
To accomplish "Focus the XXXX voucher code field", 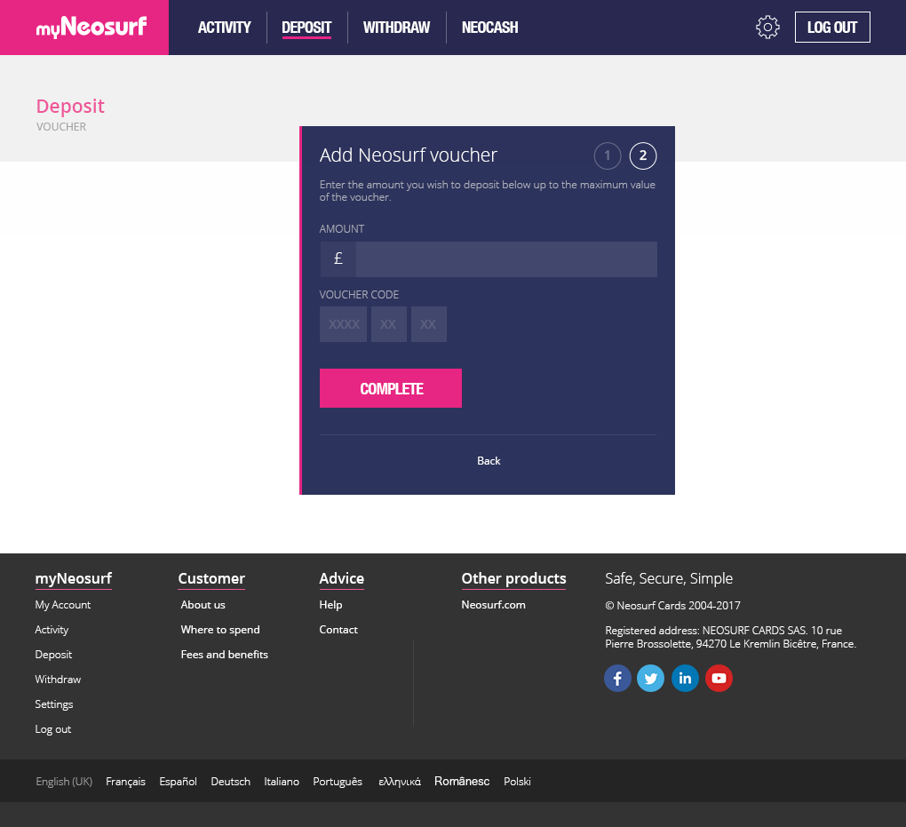I will click(343, 324).
